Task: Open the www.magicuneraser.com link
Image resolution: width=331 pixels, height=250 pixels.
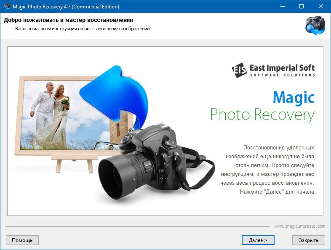Action: 300,226
